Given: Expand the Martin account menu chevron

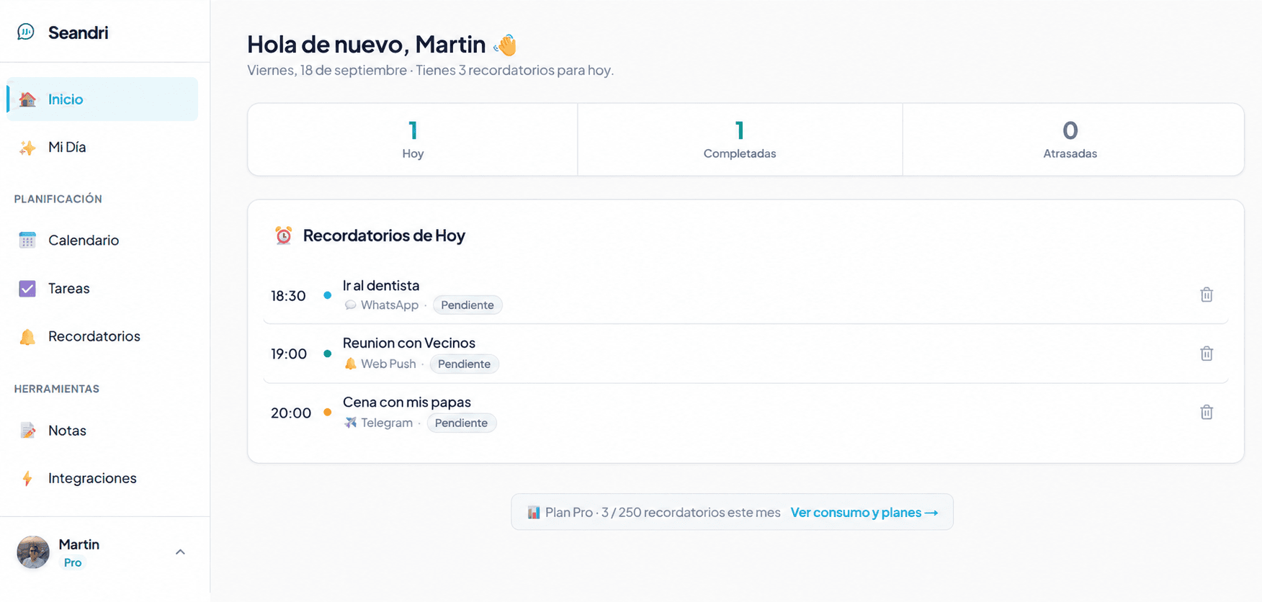Looking at the screenshot, I should (180, 552).
